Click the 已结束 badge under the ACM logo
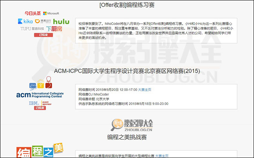Viewport: 254px width, 158px height. point(40,108)
